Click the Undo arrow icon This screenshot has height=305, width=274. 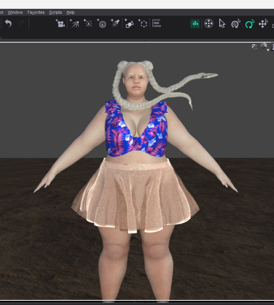pyautogui.click(x=8, y=23)
